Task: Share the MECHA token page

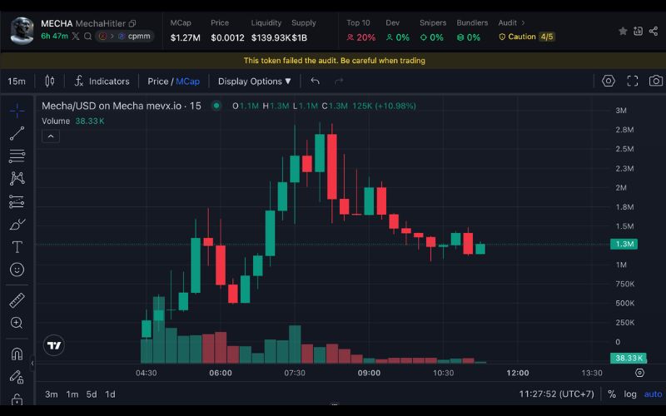Action: point(654,31)
